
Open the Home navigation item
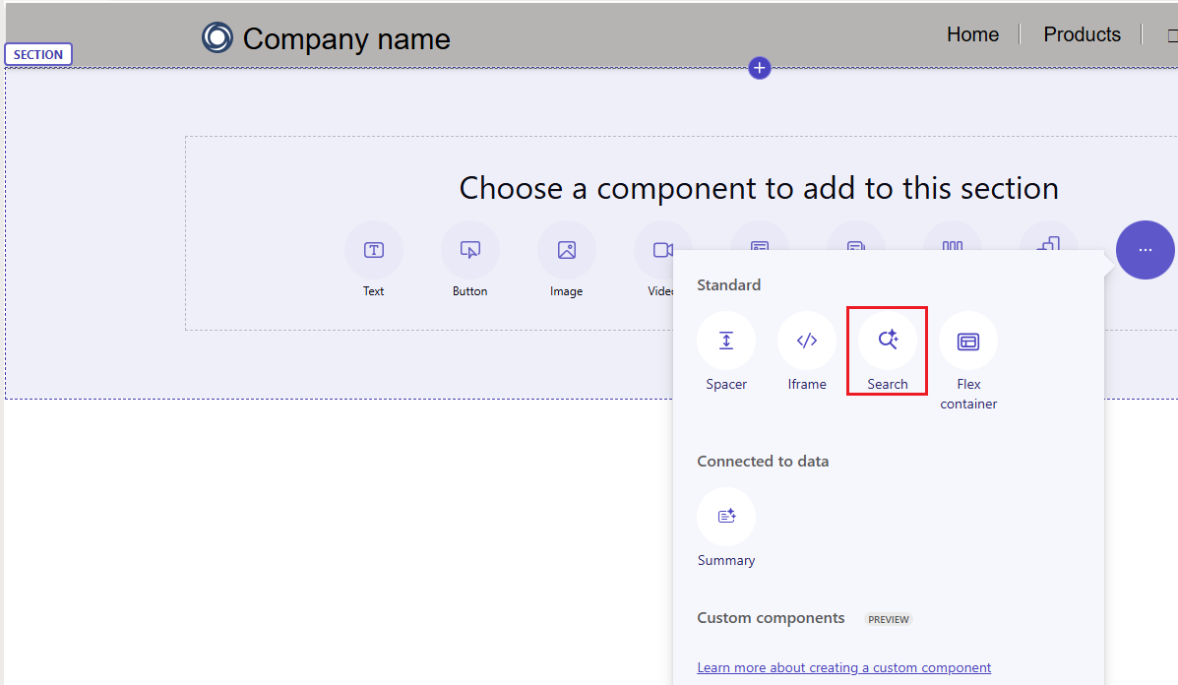point(972,33)
